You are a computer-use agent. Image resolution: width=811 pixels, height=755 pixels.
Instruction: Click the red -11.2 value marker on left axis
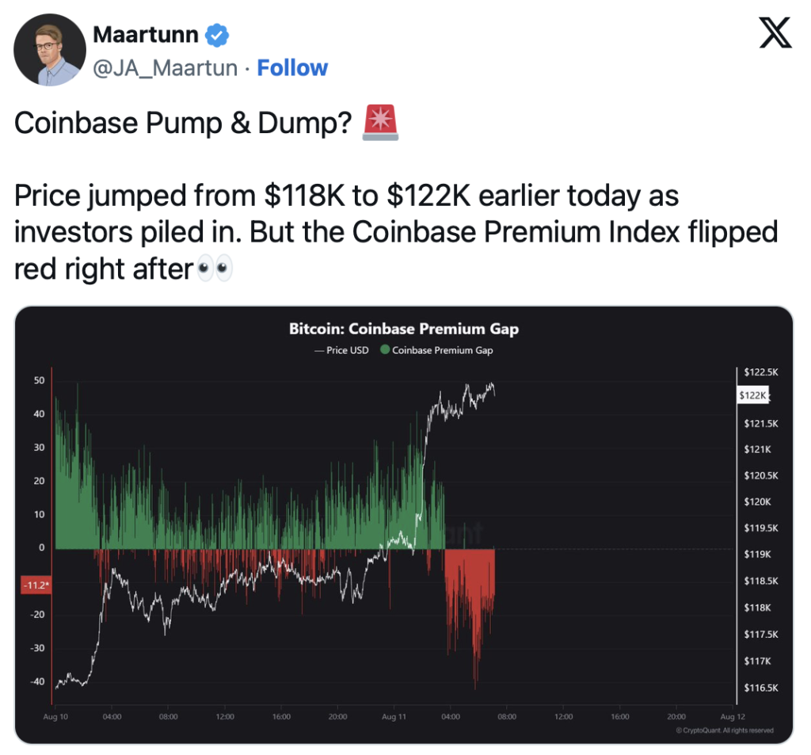click(36, 585)
